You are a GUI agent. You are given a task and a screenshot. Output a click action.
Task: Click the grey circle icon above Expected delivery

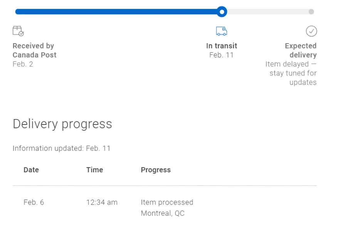click(311, 31)
